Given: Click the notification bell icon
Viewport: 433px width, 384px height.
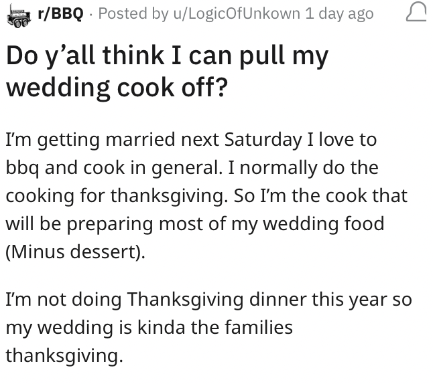Looking at the screenshot, I should 416,15.
